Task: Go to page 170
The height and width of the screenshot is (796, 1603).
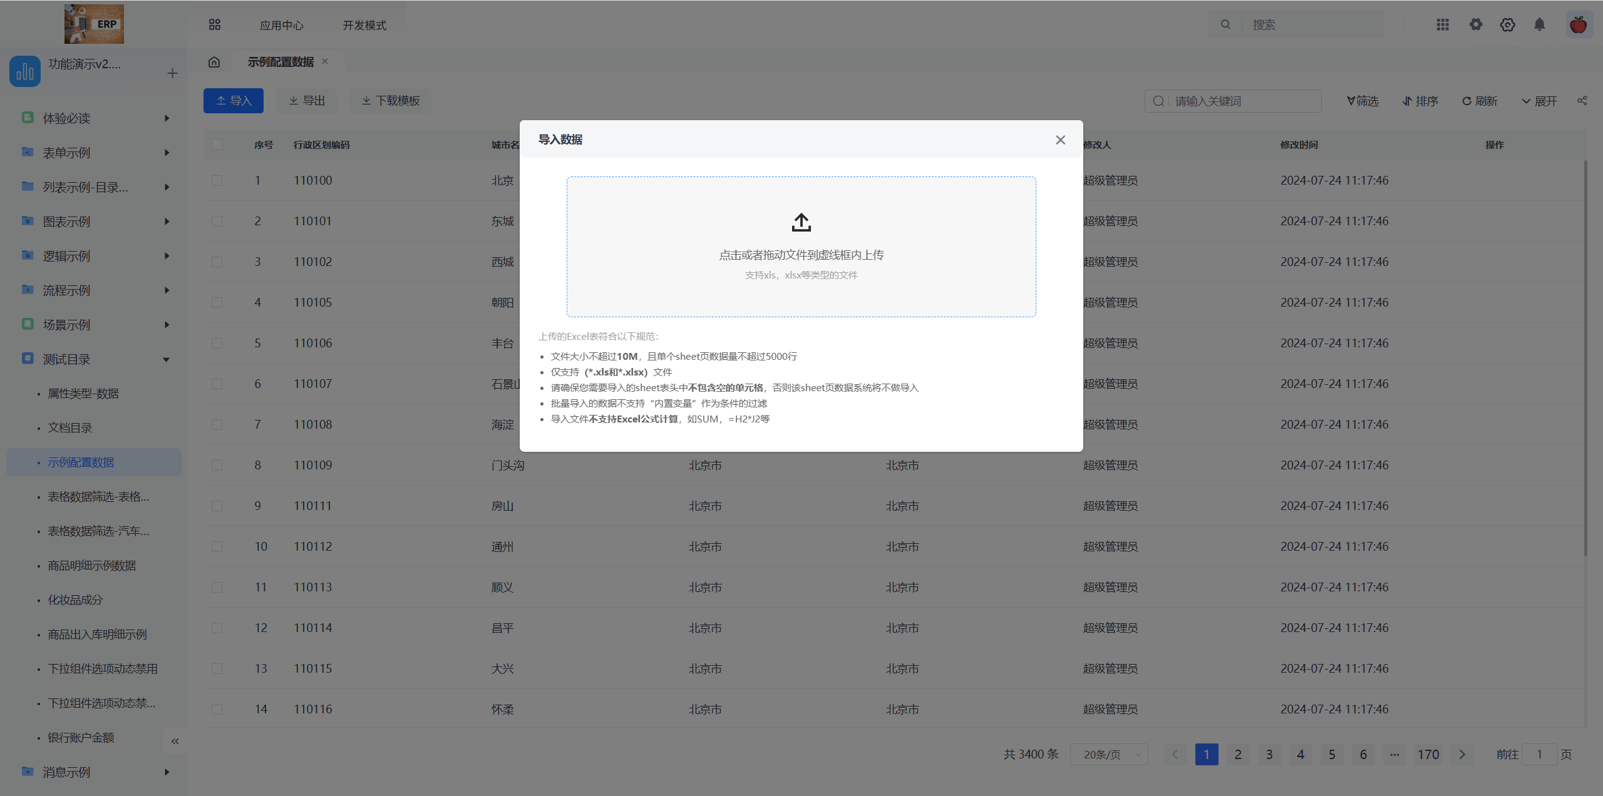Action: 1428,755
